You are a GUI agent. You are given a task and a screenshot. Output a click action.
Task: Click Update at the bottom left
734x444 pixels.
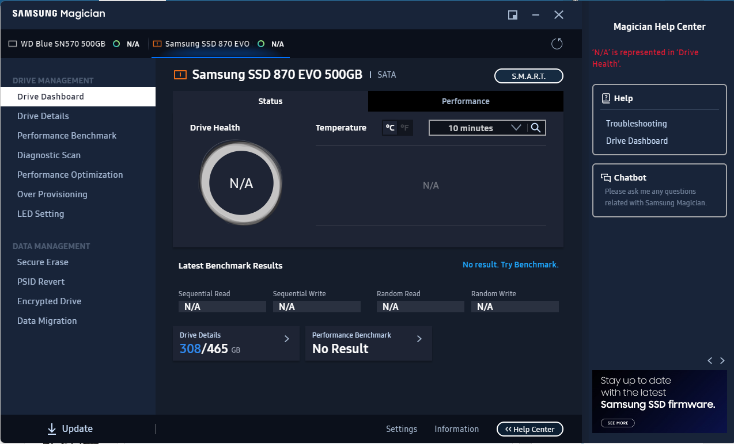pyautogui.click(x=70, y=428)
